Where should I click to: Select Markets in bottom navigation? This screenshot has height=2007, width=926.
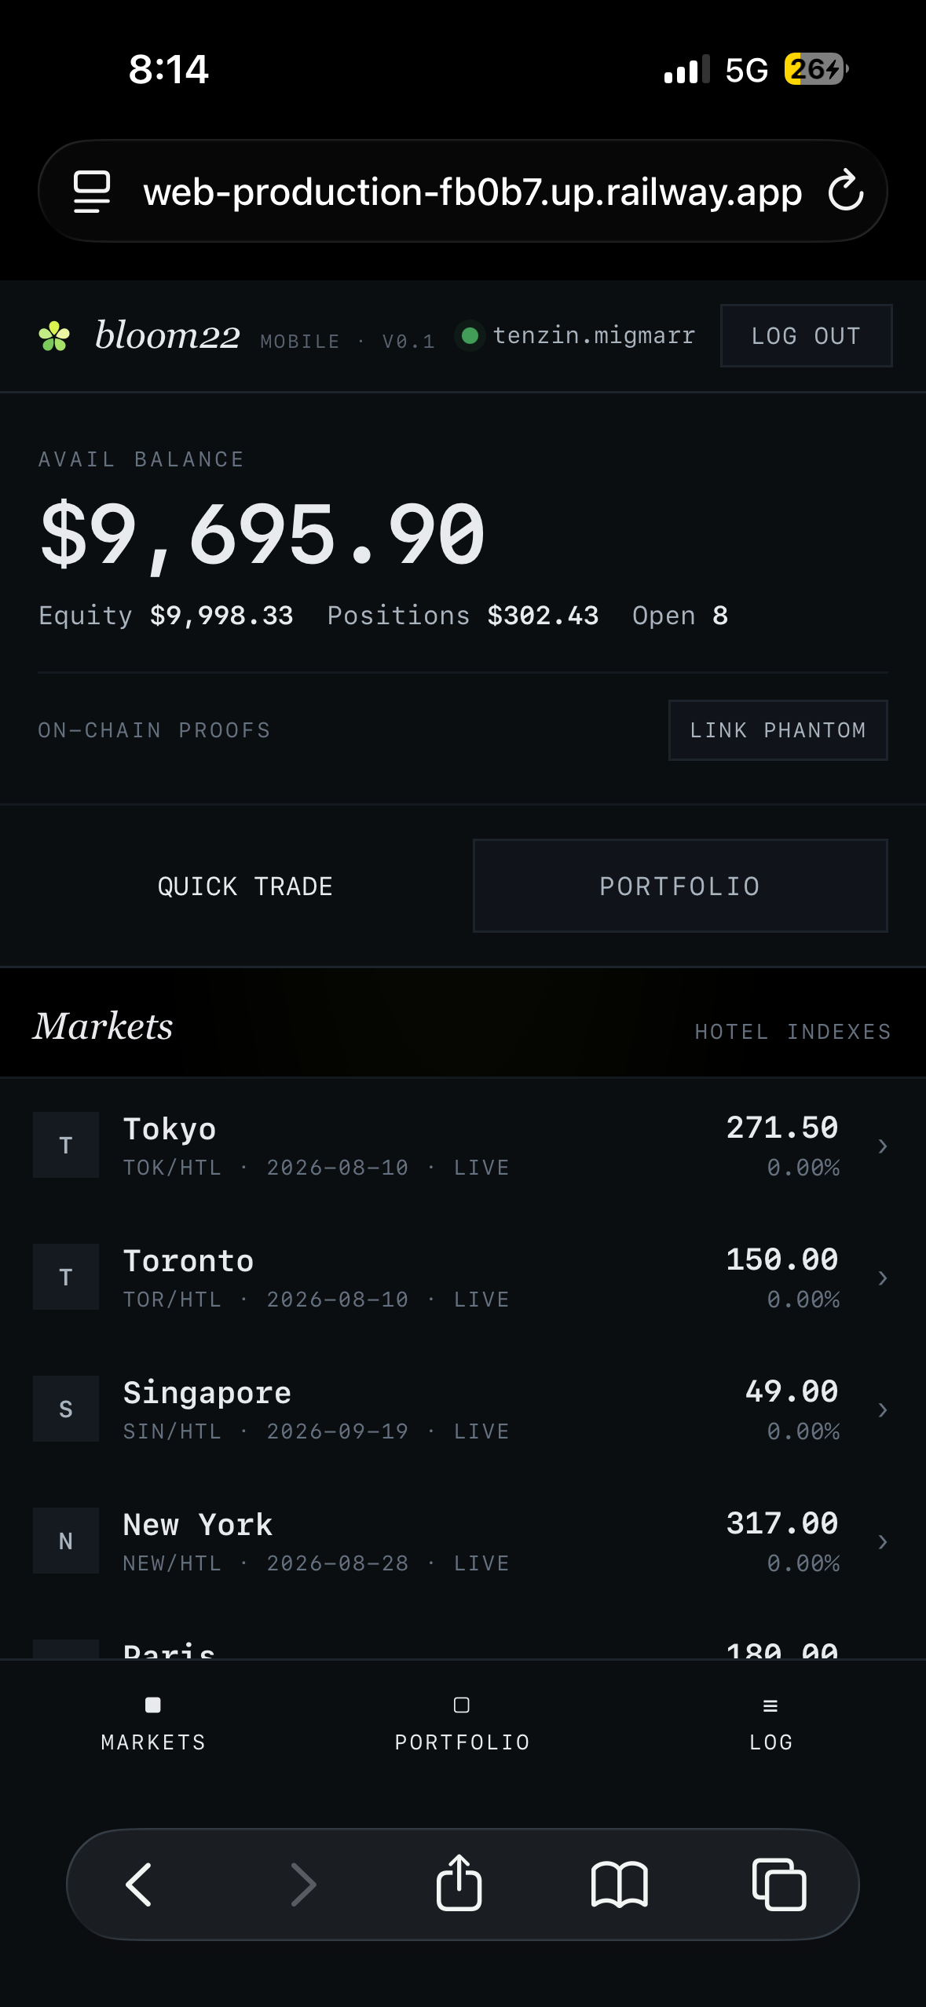coord(153,1724)
